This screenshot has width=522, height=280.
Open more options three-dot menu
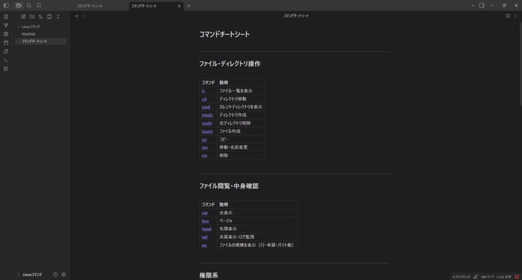tap(515, 16)
